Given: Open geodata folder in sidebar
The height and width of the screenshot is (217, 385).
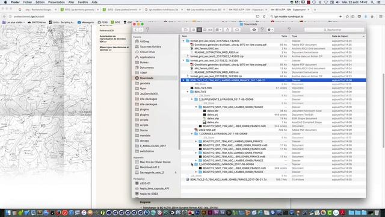Looking at the screenshot, I should tap(145, 83).
